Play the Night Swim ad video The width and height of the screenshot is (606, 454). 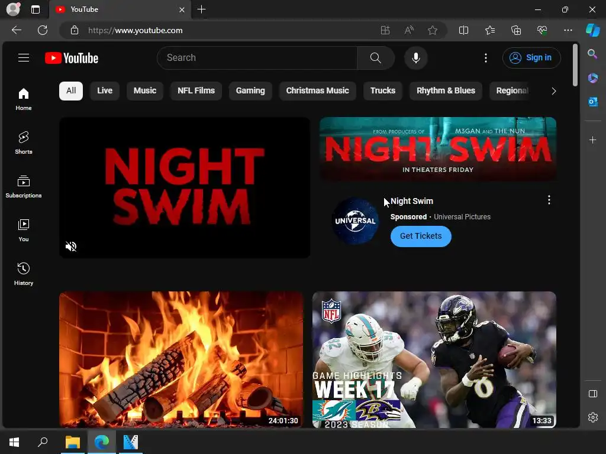[185, 187]
